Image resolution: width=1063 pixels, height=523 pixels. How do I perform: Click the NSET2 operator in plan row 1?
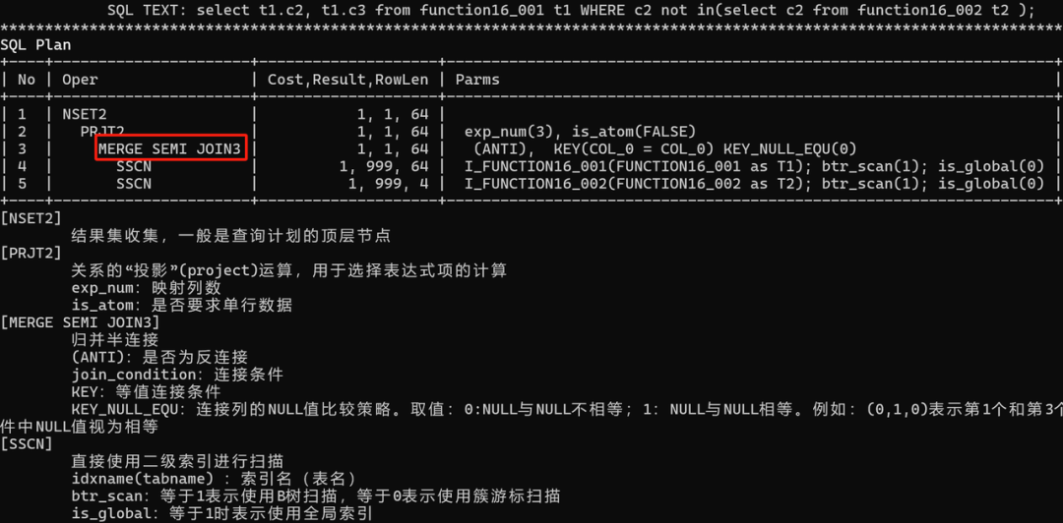click(85, 114)
